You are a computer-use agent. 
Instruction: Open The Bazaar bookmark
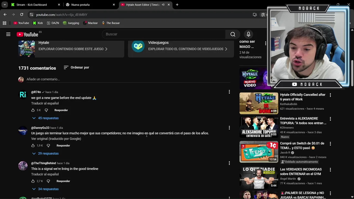(x=111, y=23)
